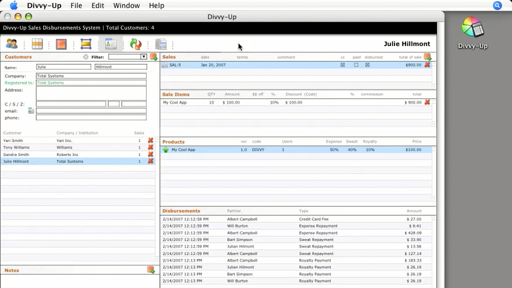The image size is (512, 288).
Task: Click the city field in C / S / Z row
Action: pyautogui.click(x=71, y=104)
